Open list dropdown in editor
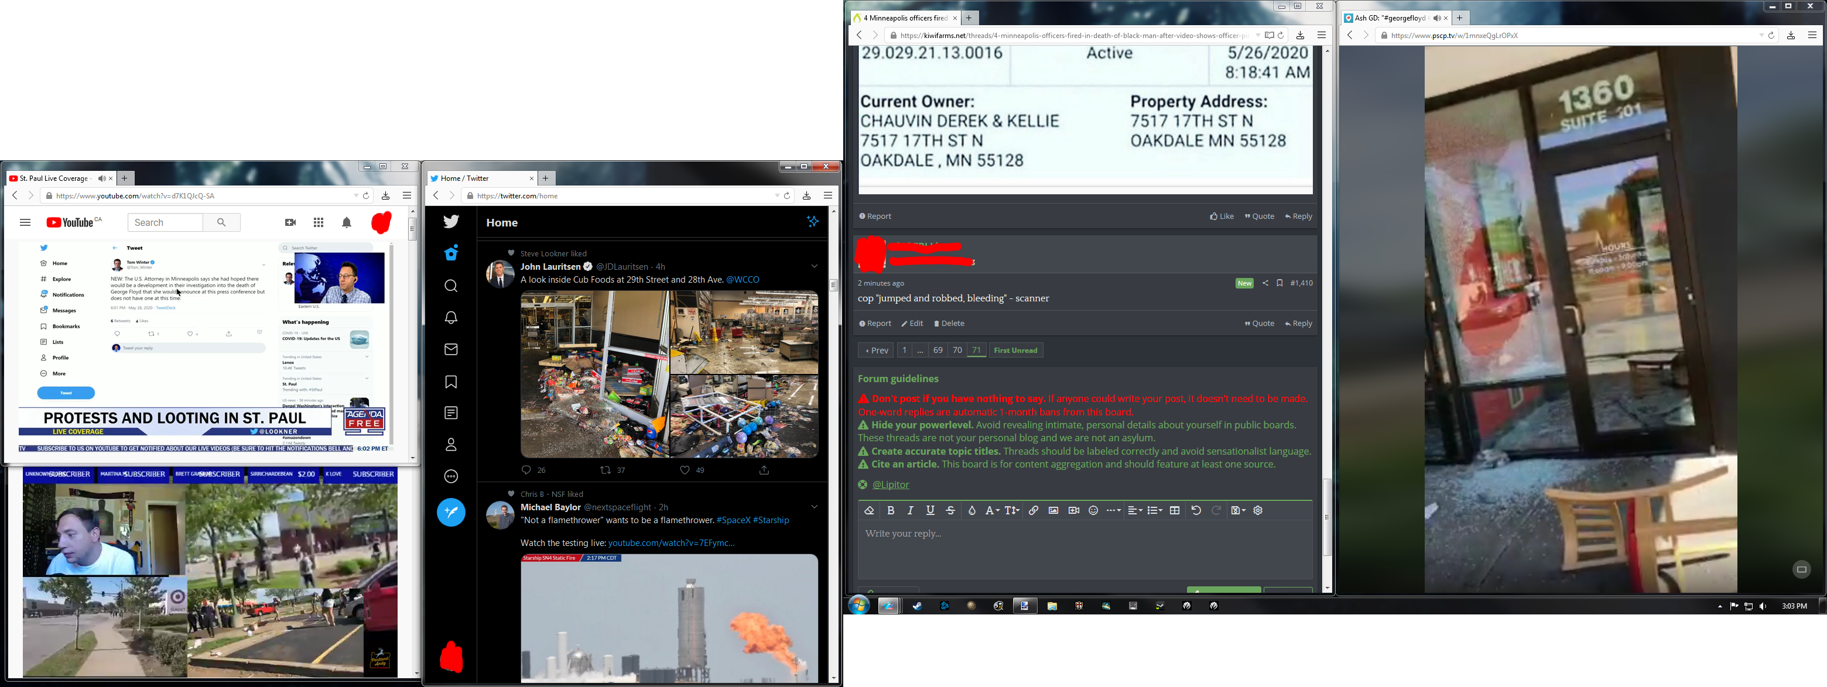The width and height of the screenshot is (1827, 687). click(x=1155, y=510)
